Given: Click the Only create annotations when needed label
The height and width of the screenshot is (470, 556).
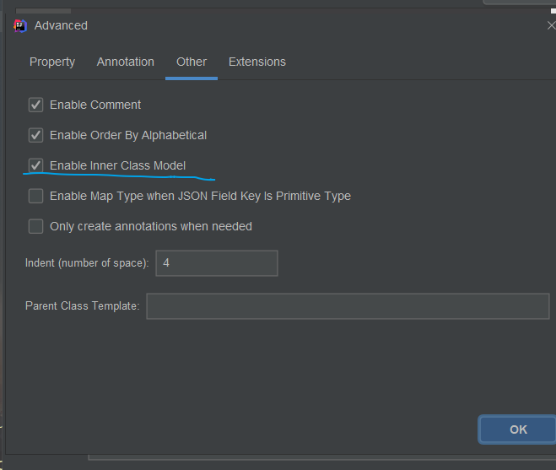Looking at the screenshot, I should [x=151, y=226].
